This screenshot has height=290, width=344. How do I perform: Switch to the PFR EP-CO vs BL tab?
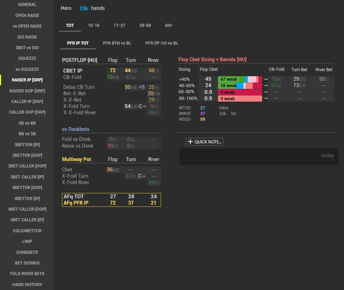(x=162, y=43)
